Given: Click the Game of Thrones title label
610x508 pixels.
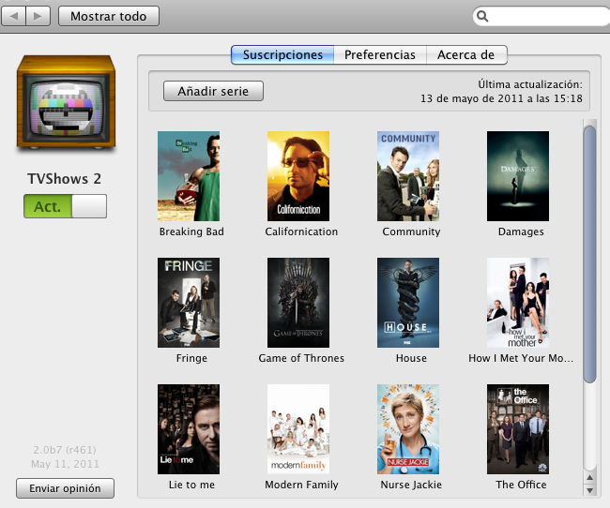Looking at the screenshot, I should coord(301,358).
